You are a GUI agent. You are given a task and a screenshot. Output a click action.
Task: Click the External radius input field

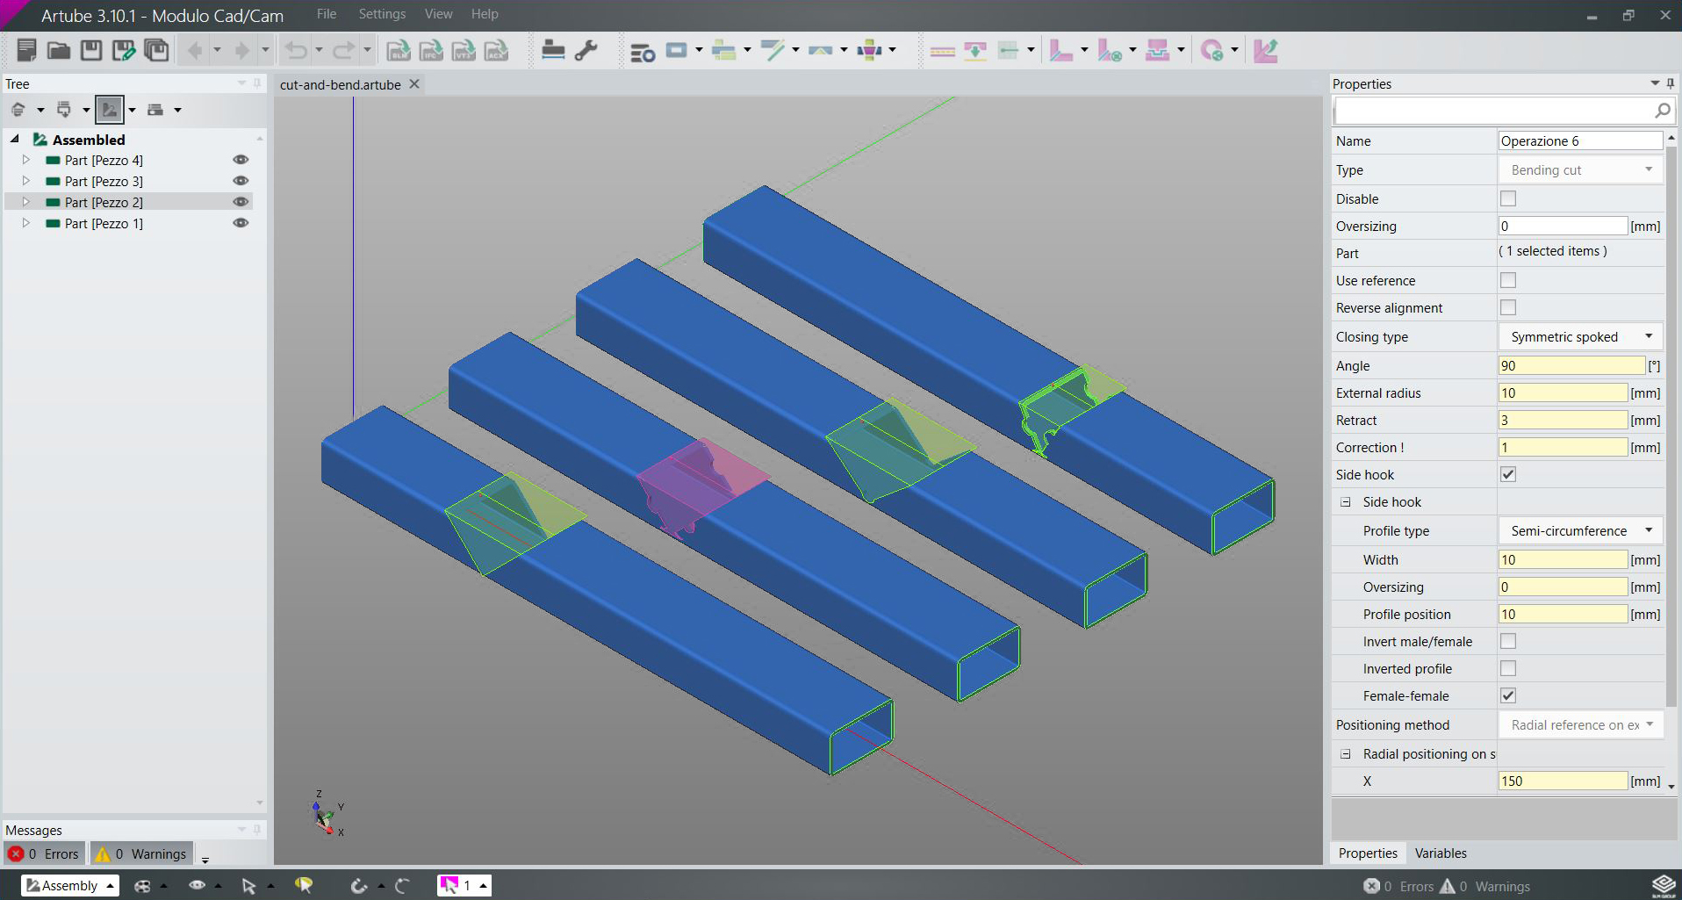coord(1562,393)
